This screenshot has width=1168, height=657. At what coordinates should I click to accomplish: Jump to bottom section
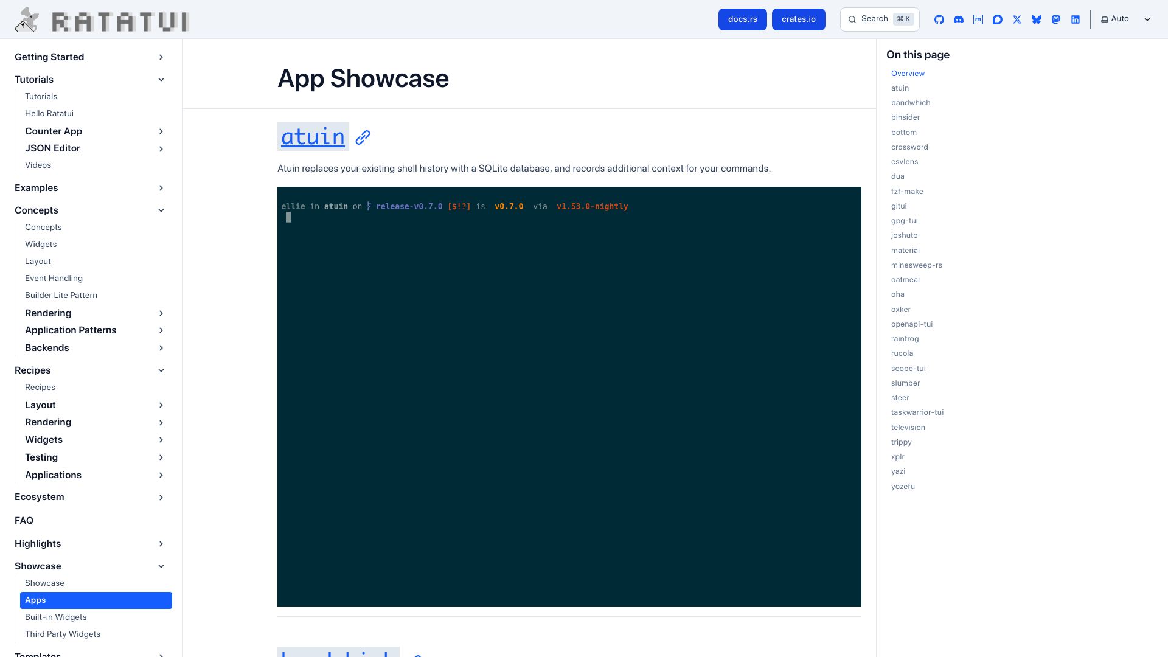904,133
